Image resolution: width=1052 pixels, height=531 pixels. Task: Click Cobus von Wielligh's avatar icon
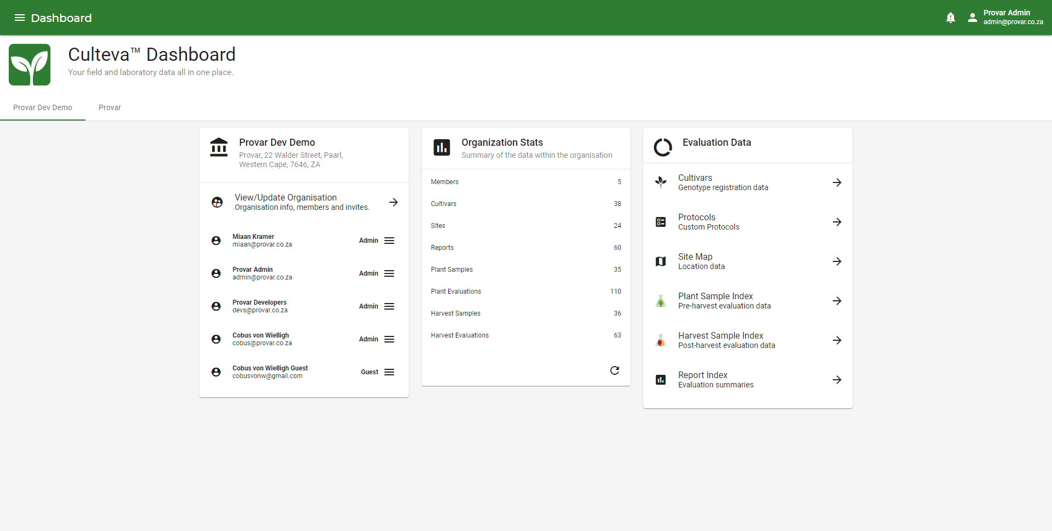(x=216, y=339)
